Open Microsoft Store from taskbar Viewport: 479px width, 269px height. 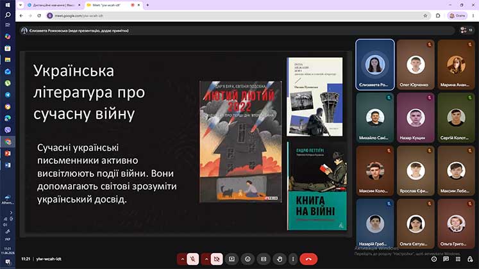[x=8, y=48]
